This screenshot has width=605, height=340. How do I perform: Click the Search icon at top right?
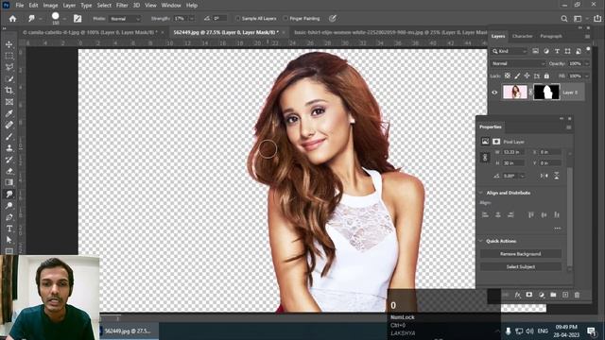point(564,19)
